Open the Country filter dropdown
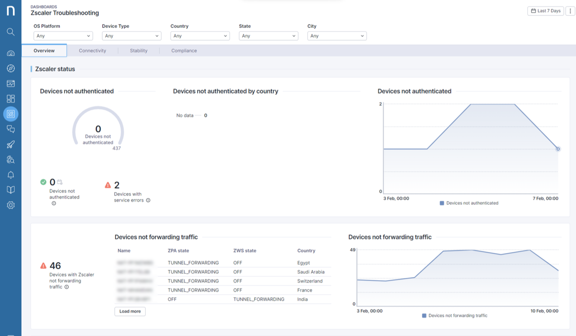Screen dimensions: 576x336 pyautogui.click(x=200, y=36)
